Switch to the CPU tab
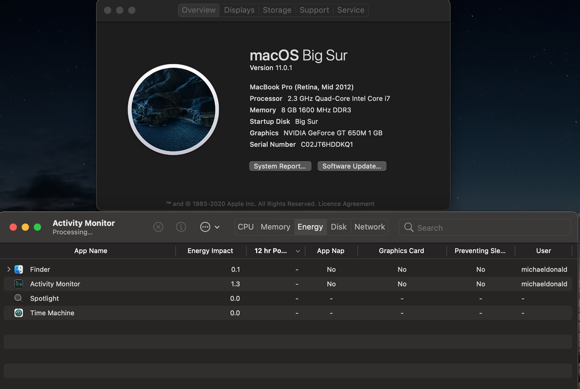 click(245, 227)
